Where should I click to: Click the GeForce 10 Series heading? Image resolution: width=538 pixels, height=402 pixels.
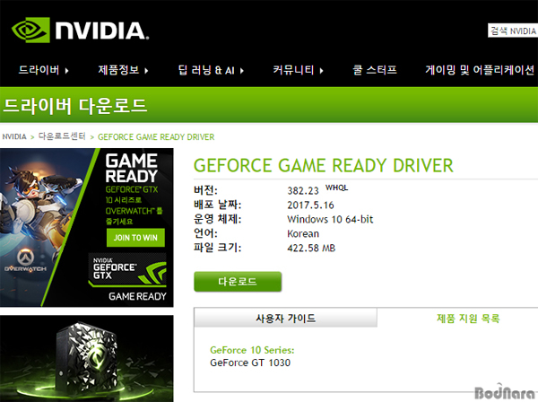pos(252,350)
